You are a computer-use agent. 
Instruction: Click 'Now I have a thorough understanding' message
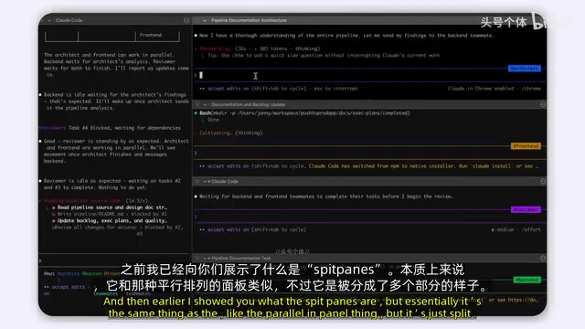click(x=346, y=36)
